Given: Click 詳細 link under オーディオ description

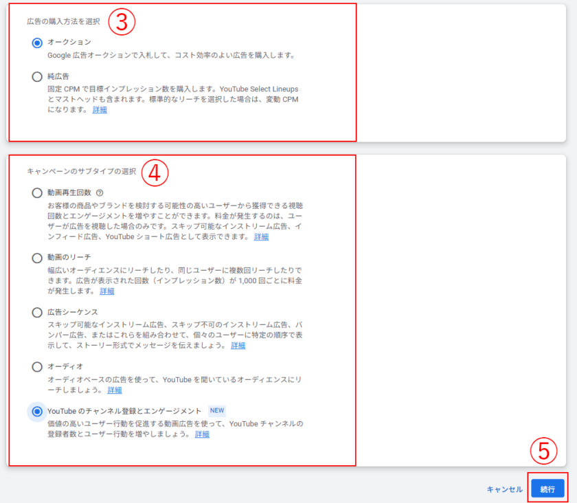Looking at the screenshot, I should point(115,390).
